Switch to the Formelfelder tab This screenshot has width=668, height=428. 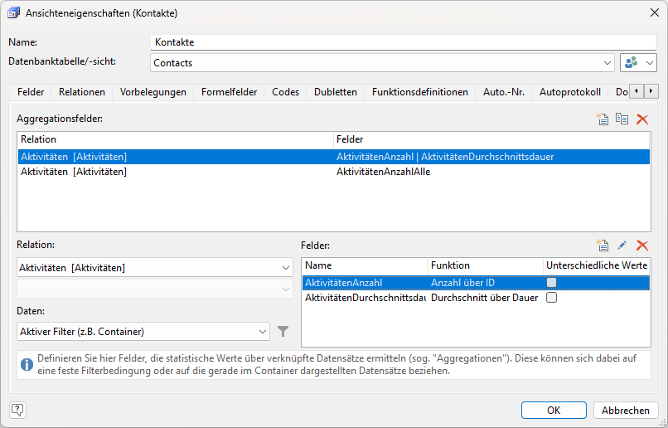tap(229, 92)
